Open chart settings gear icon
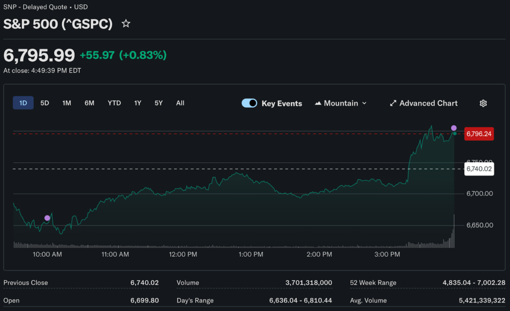This screenshot has width=510, height=311. tap(483, 103)
